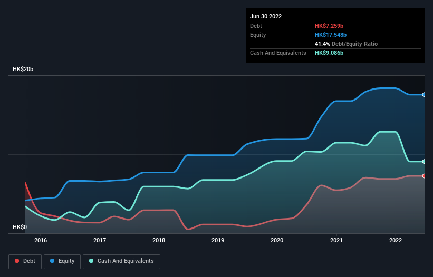Screen dimensions: 433x277
Task: Click the 2020 x-axis label
Action: [277, 240]
